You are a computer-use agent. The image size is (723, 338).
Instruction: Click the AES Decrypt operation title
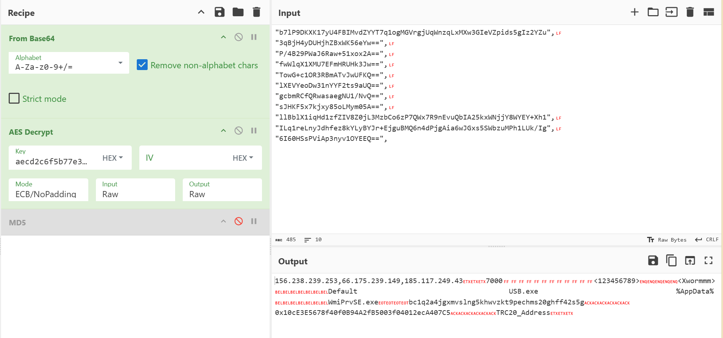(x=31, y=132)
